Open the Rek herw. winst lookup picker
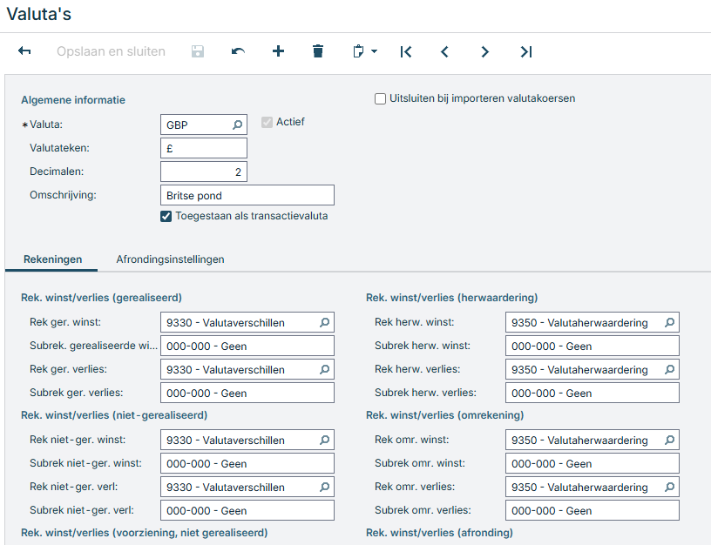The width and height of the screenshot is (711, 545). pos(668,322)
